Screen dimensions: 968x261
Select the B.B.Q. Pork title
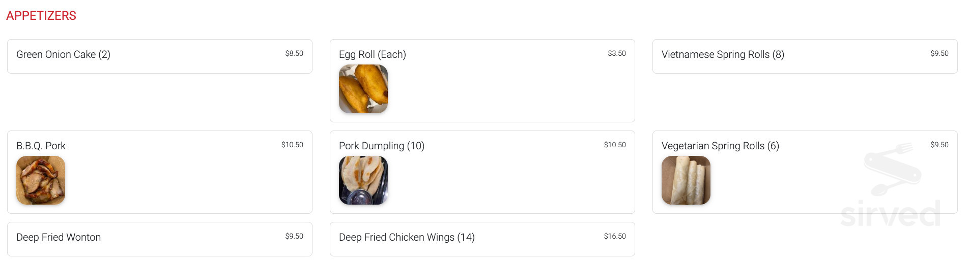41,146
